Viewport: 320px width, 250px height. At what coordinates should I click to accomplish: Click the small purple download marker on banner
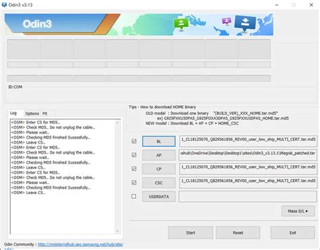(226, 21)
